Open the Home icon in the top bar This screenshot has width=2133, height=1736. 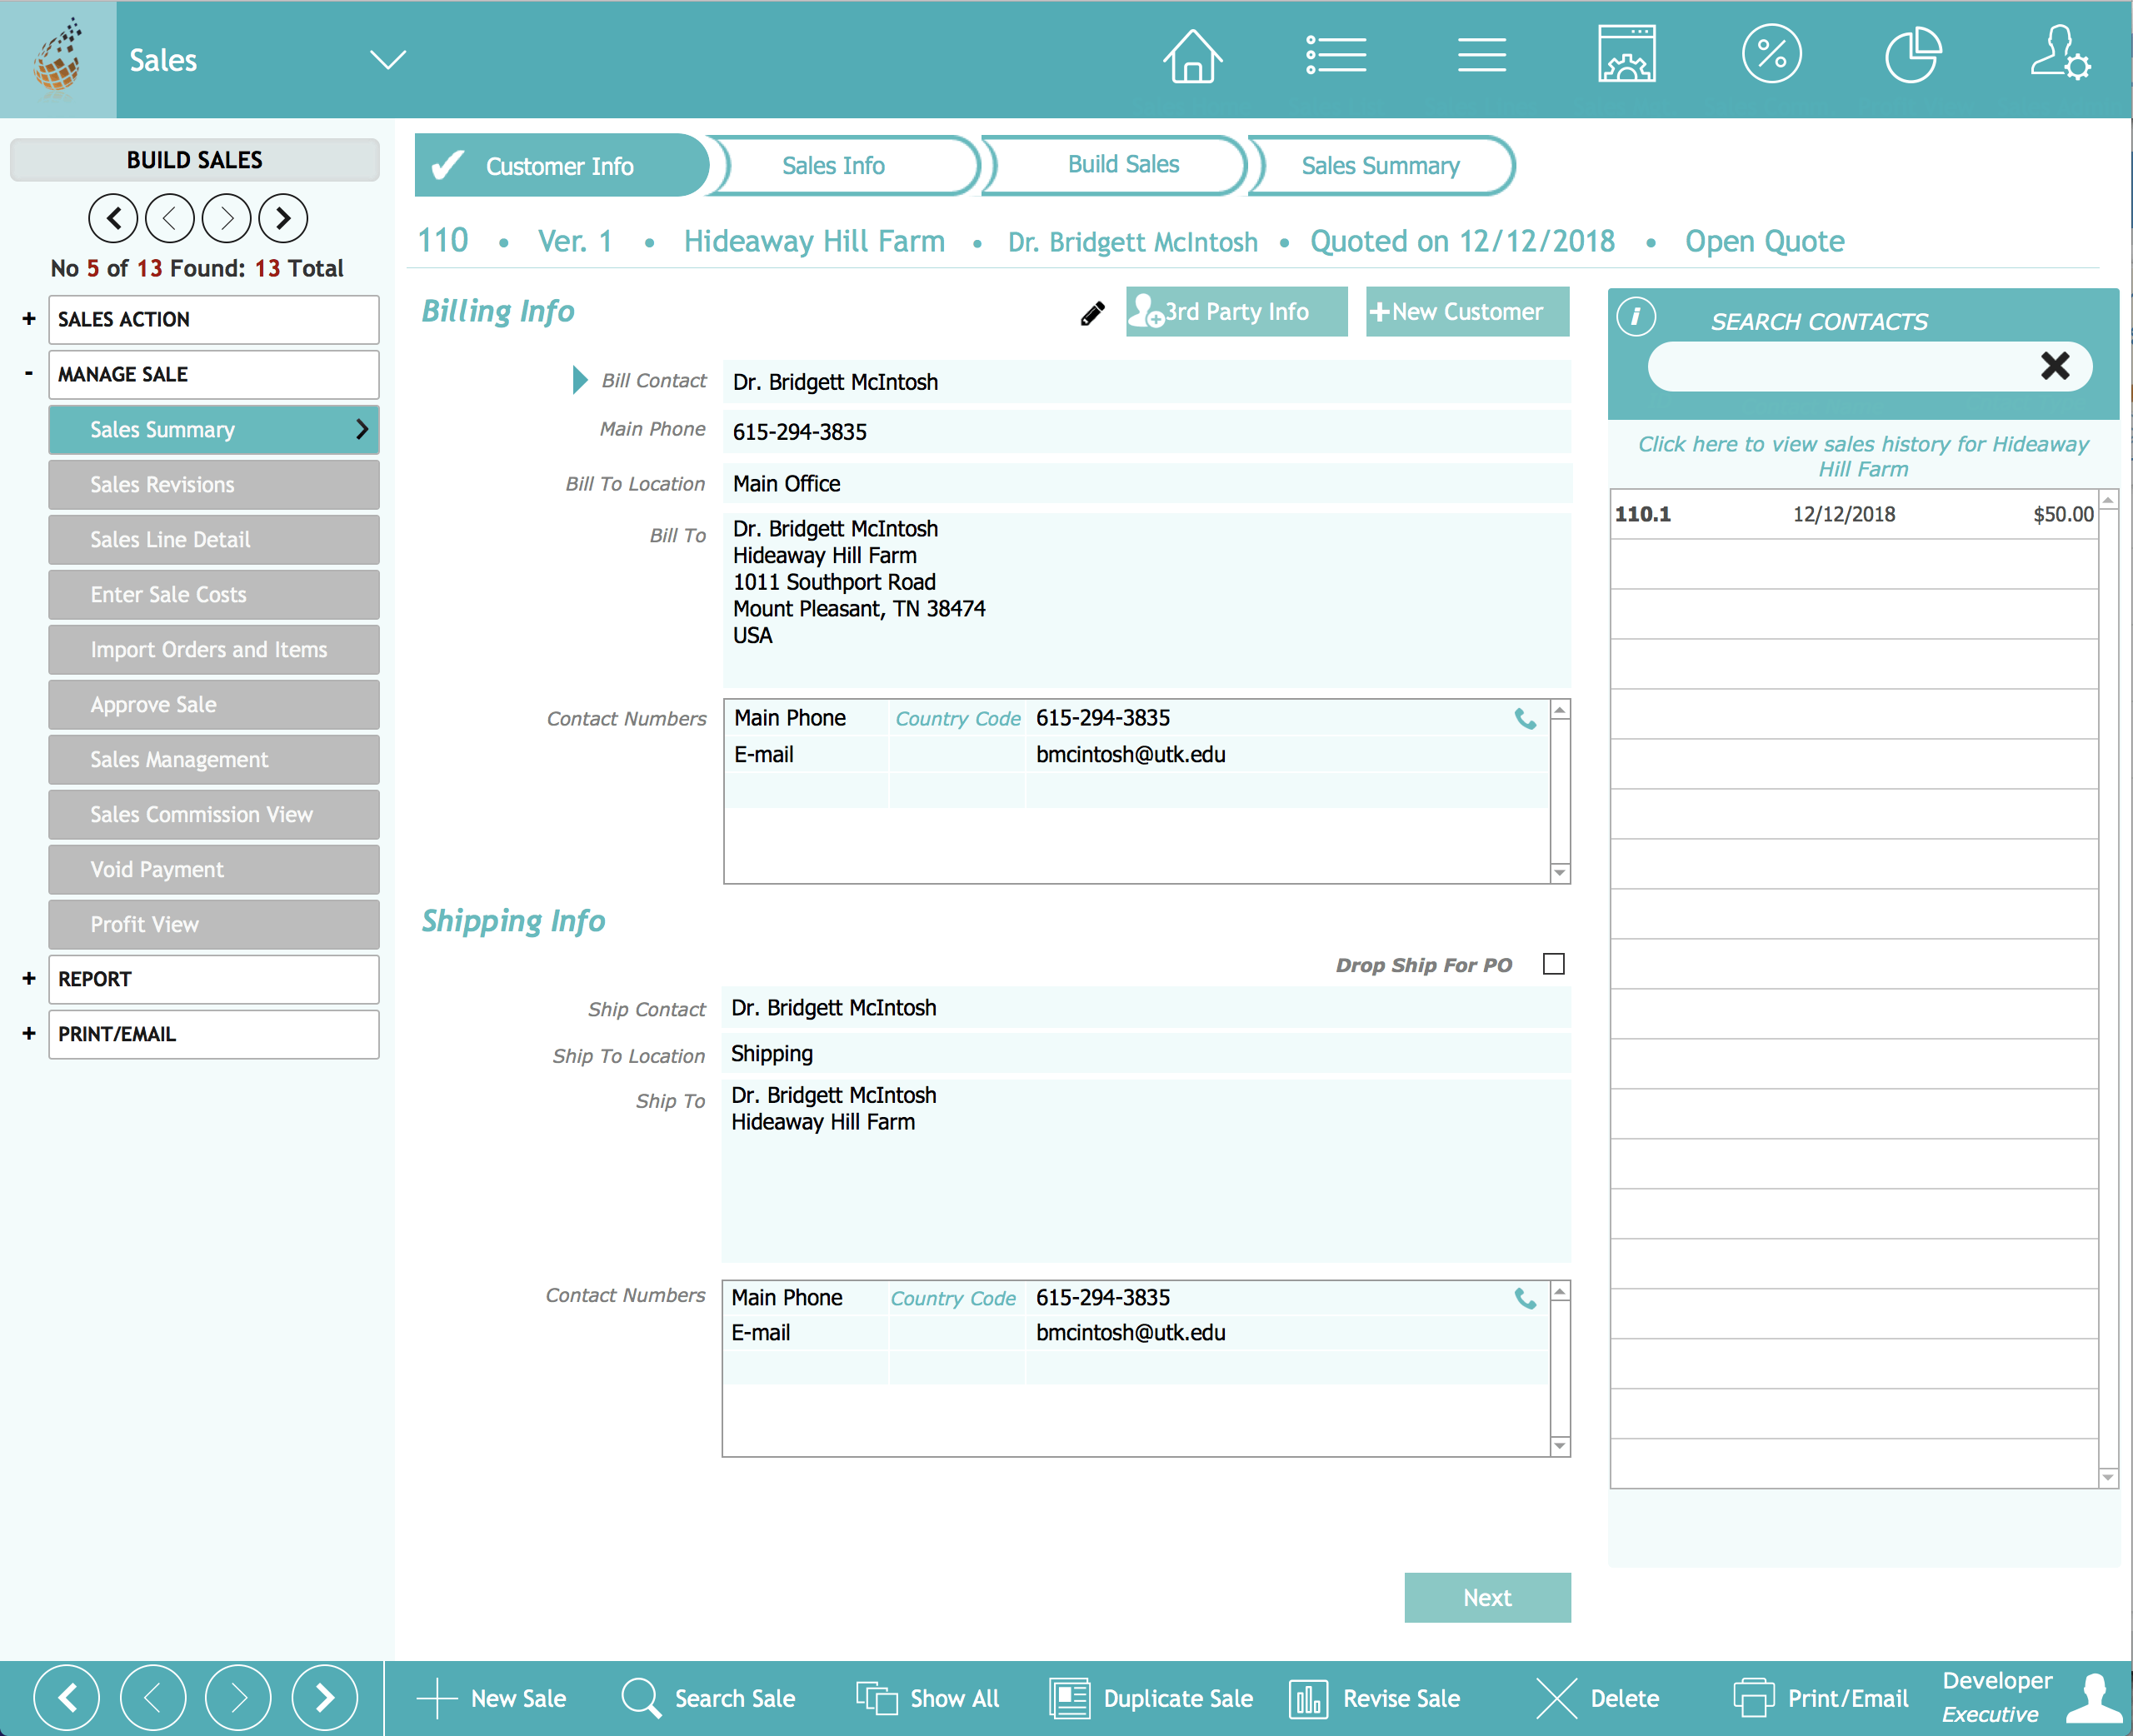[1192, 56]
